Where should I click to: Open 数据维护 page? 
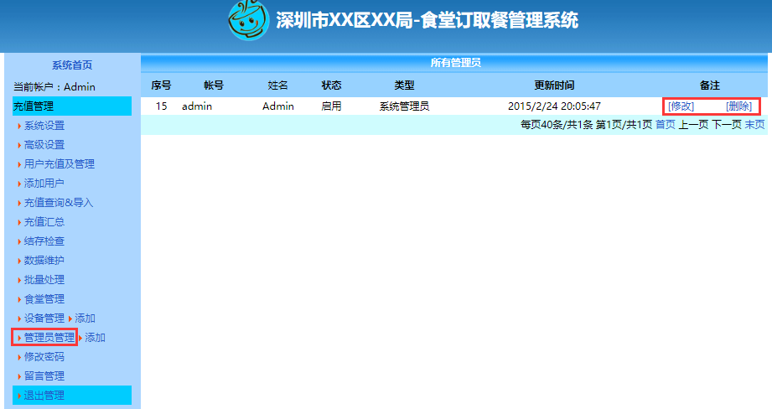point(44,261)
